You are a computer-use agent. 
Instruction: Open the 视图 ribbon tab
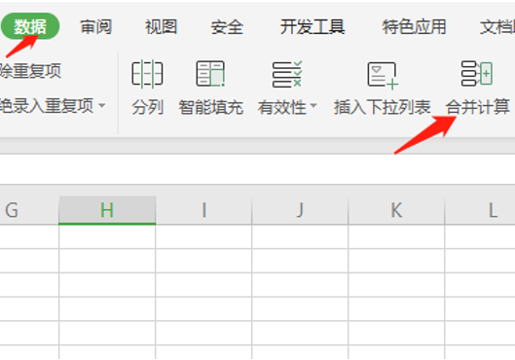[x=162, y=26]
